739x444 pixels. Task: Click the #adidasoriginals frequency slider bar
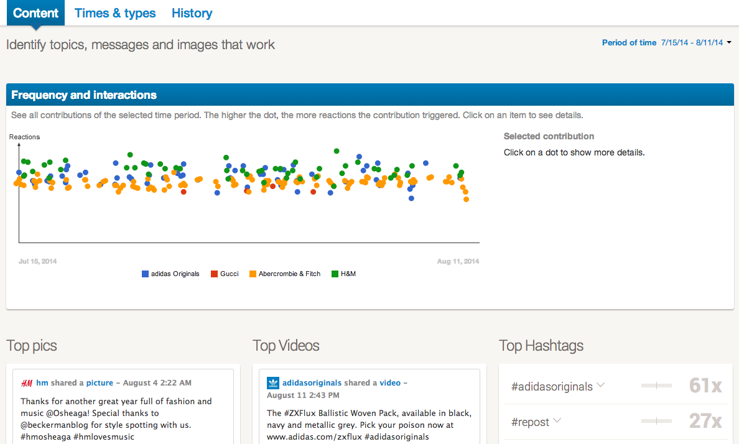(656, 386)
